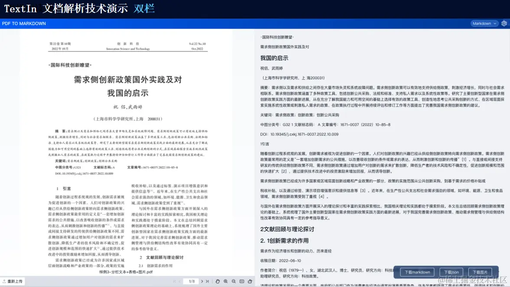
Task: Click the file name 样例3-分栏文本+表格+图片.pdf
Action: point(126,272)
